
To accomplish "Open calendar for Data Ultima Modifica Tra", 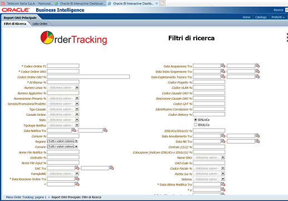I will click(x=223, y=184).
